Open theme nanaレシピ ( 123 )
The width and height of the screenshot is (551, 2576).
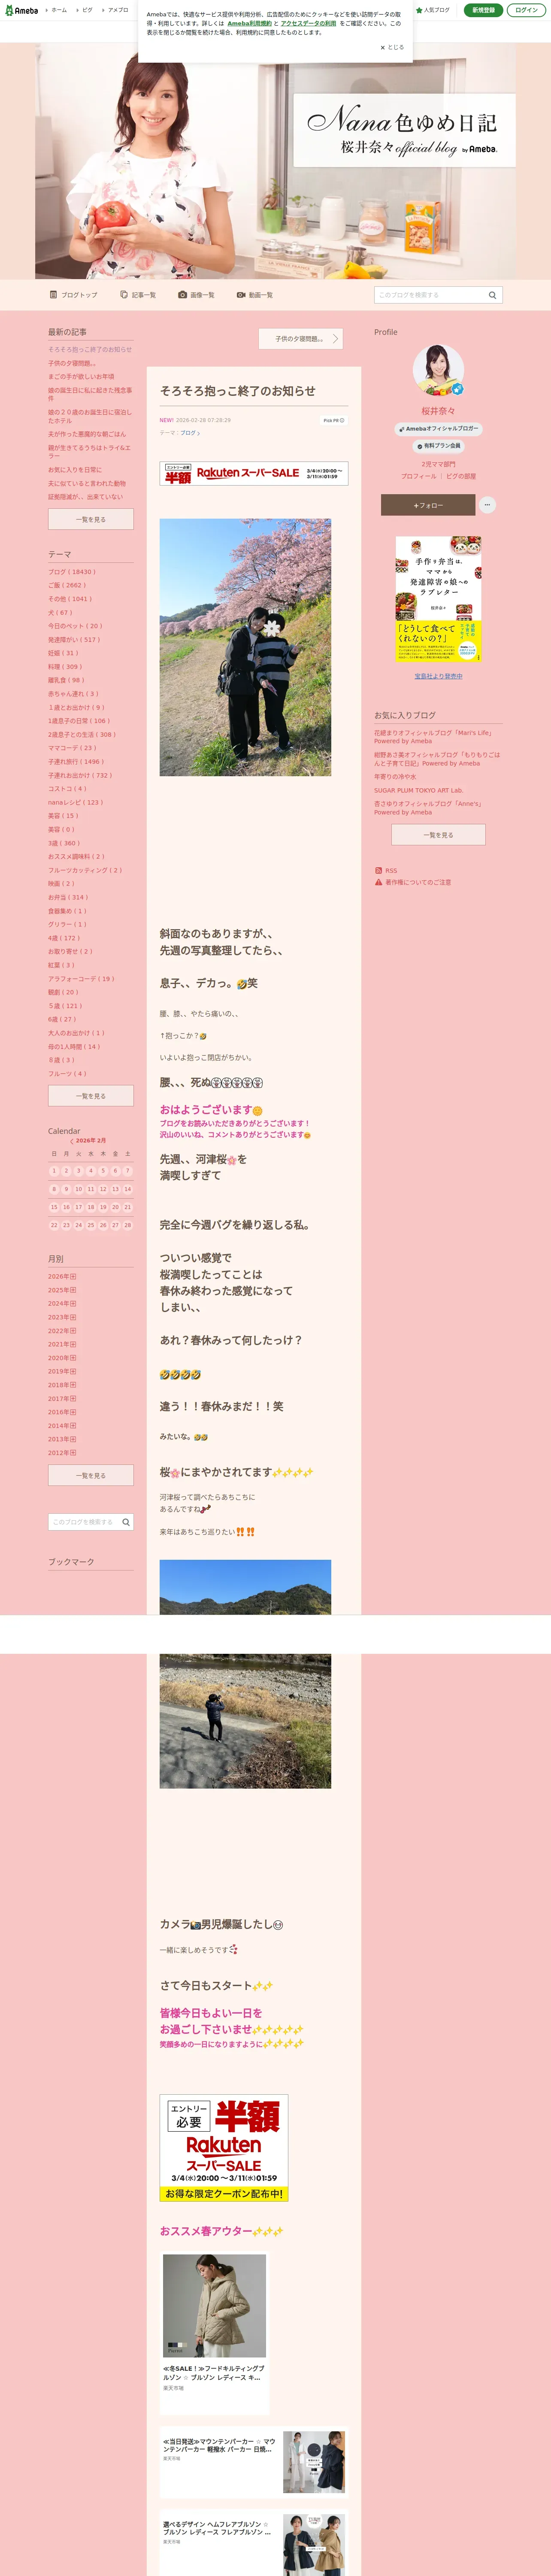[x=76, y=802]
